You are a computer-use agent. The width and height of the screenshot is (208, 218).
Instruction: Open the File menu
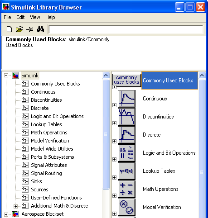(7, 17)
